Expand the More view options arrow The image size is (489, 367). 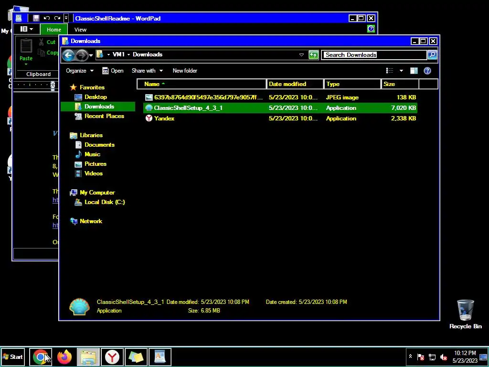click(x=401, y=71)
